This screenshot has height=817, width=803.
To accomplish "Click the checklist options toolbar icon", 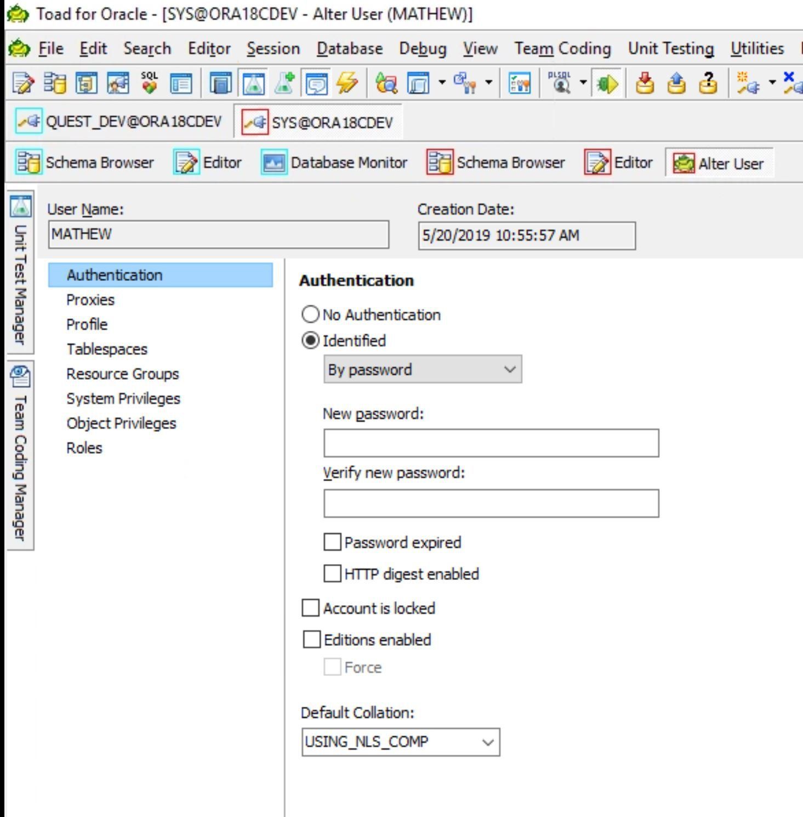I will [x=520, y=83].
